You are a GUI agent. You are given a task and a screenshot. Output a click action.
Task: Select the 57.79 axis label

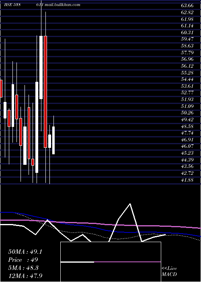click(187, 52)
